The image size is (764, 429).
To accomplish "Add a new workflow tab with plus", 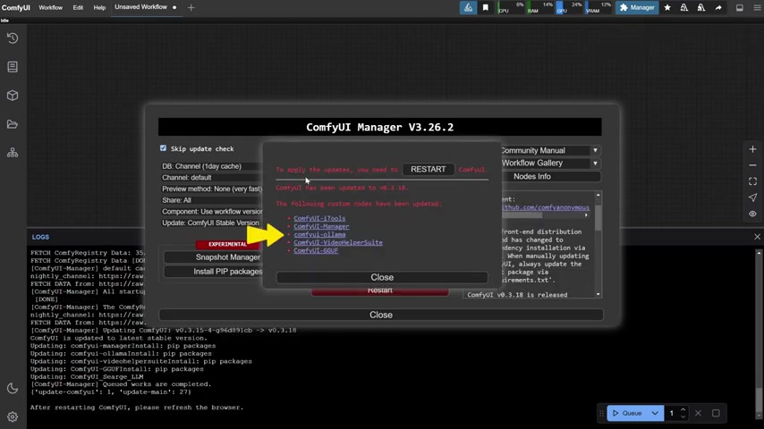I will tap(191, 7).
